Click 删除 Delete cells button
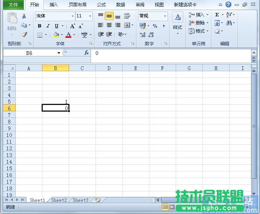The width and height of the screenshot is (260, 214). pos(199,23)
